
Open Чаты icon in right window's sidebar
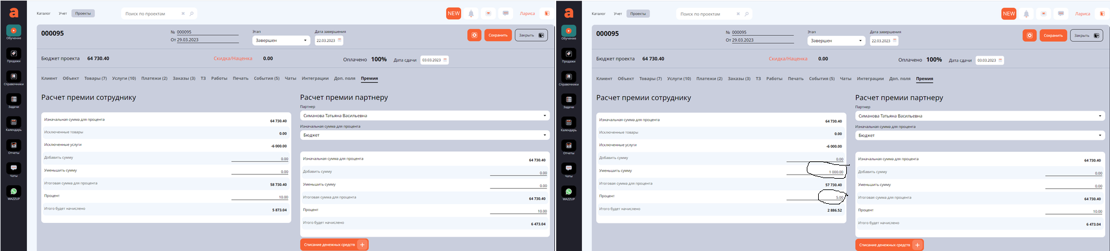coord(569,169)
